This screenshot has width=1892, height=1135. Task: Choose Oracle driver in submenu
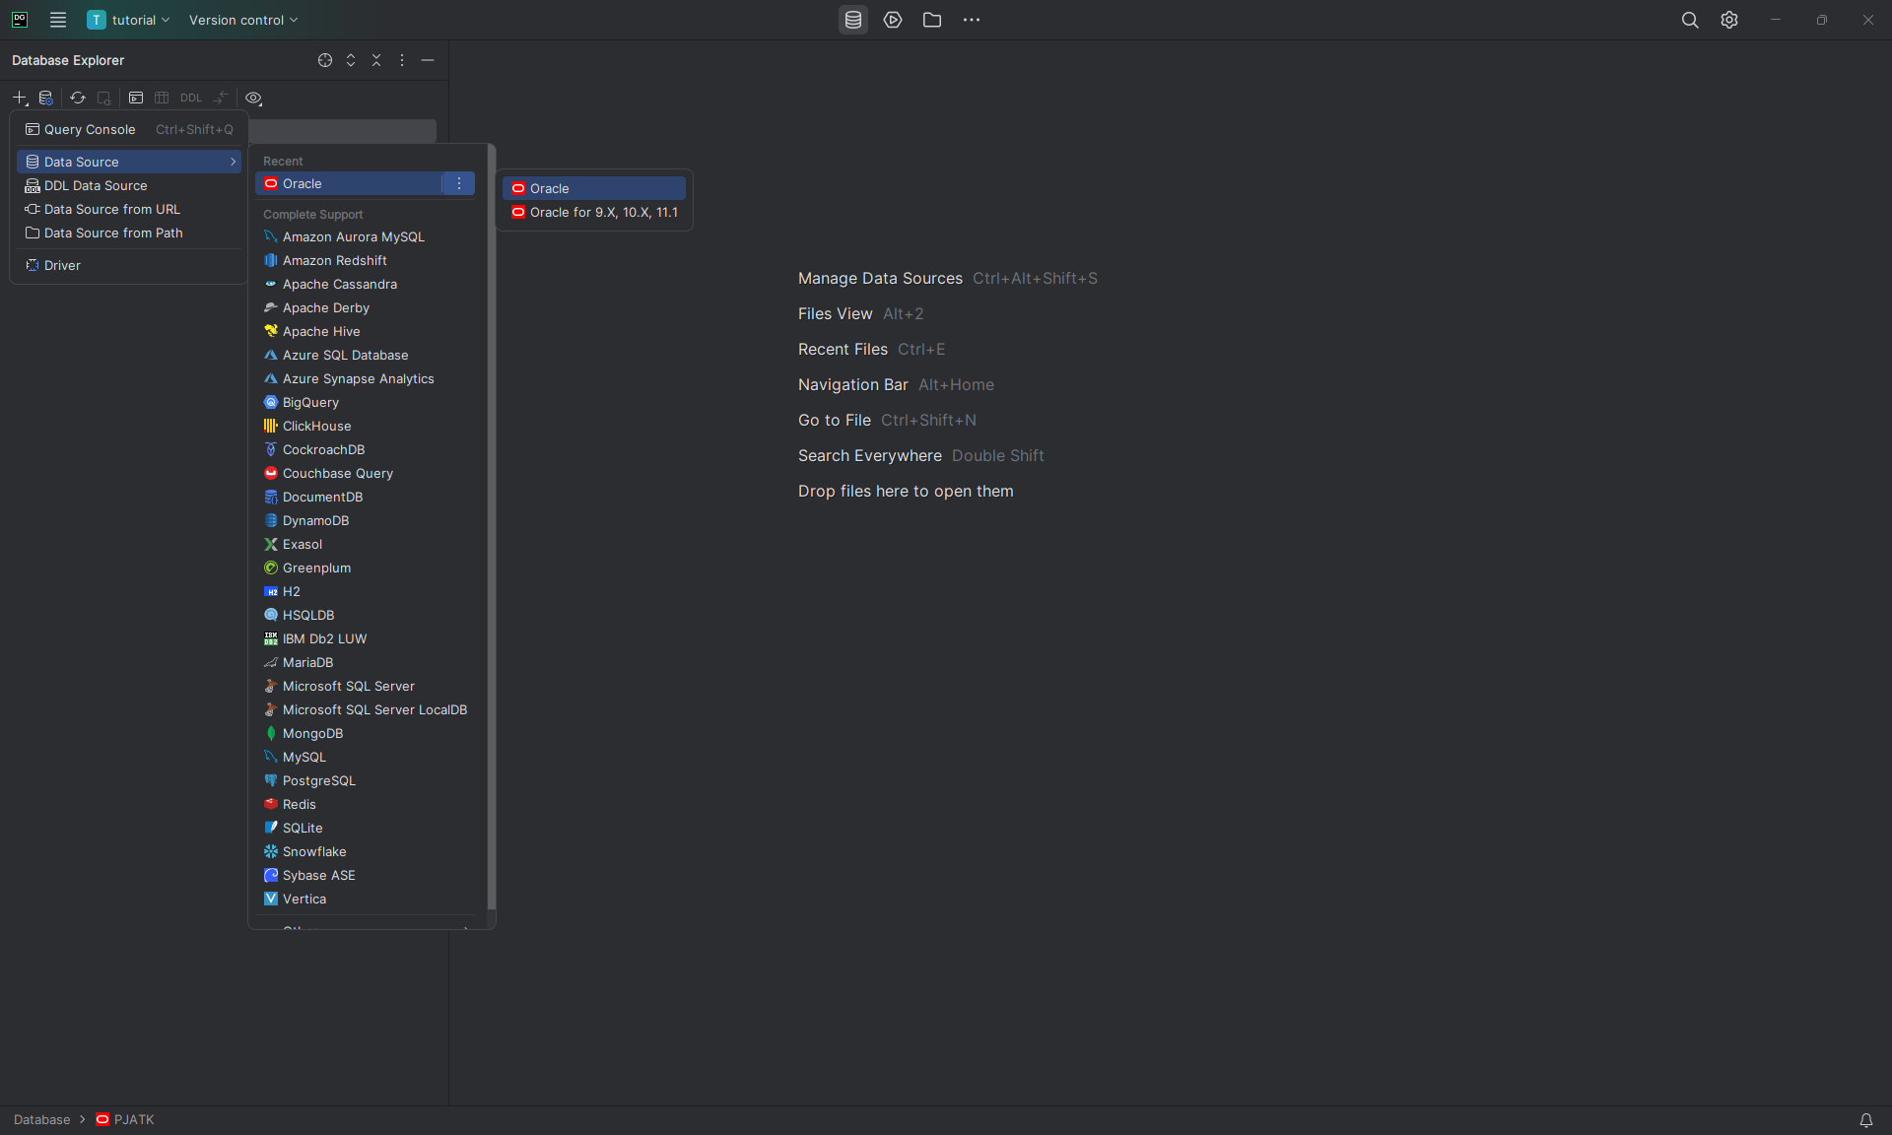594,188
